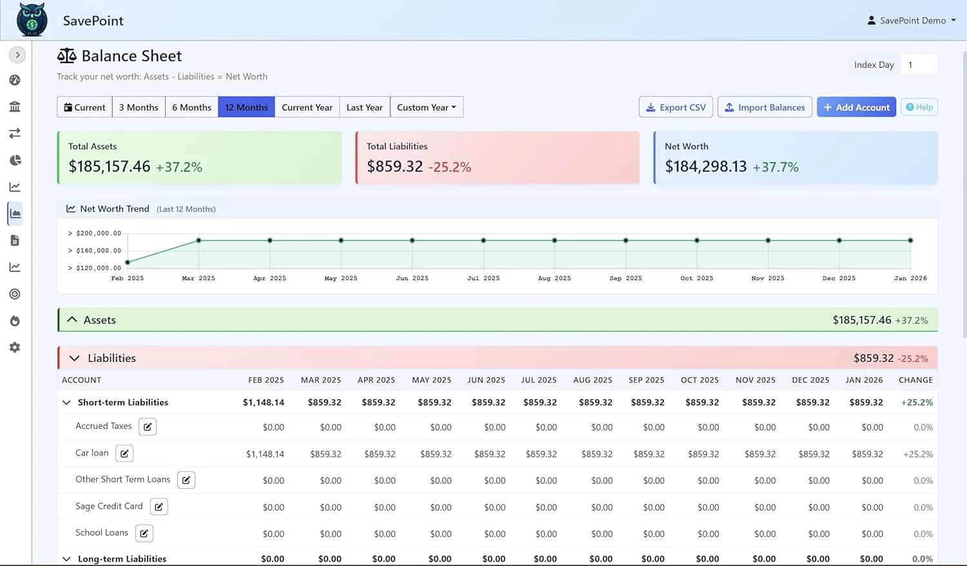Open the pie chart icon in sidebar
Viewport: 967px width, 566px height.
point(15,160)
